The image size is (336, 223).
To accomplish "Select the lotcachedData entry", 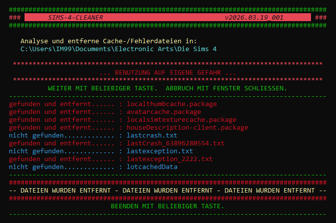I will coord(152,167).
